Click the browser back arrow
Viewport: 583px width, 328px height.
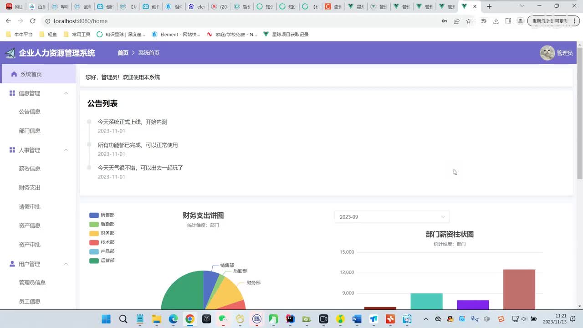pos(8,21)
